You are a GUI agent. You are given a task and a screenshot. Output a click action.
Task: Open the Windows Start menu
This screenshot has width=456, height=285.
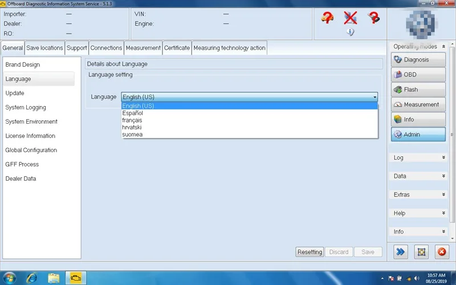point(9,278)
